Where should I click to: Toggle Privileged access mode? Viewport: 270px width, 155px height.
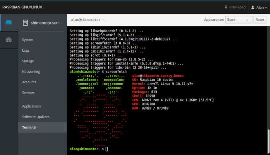pos(235,7)
